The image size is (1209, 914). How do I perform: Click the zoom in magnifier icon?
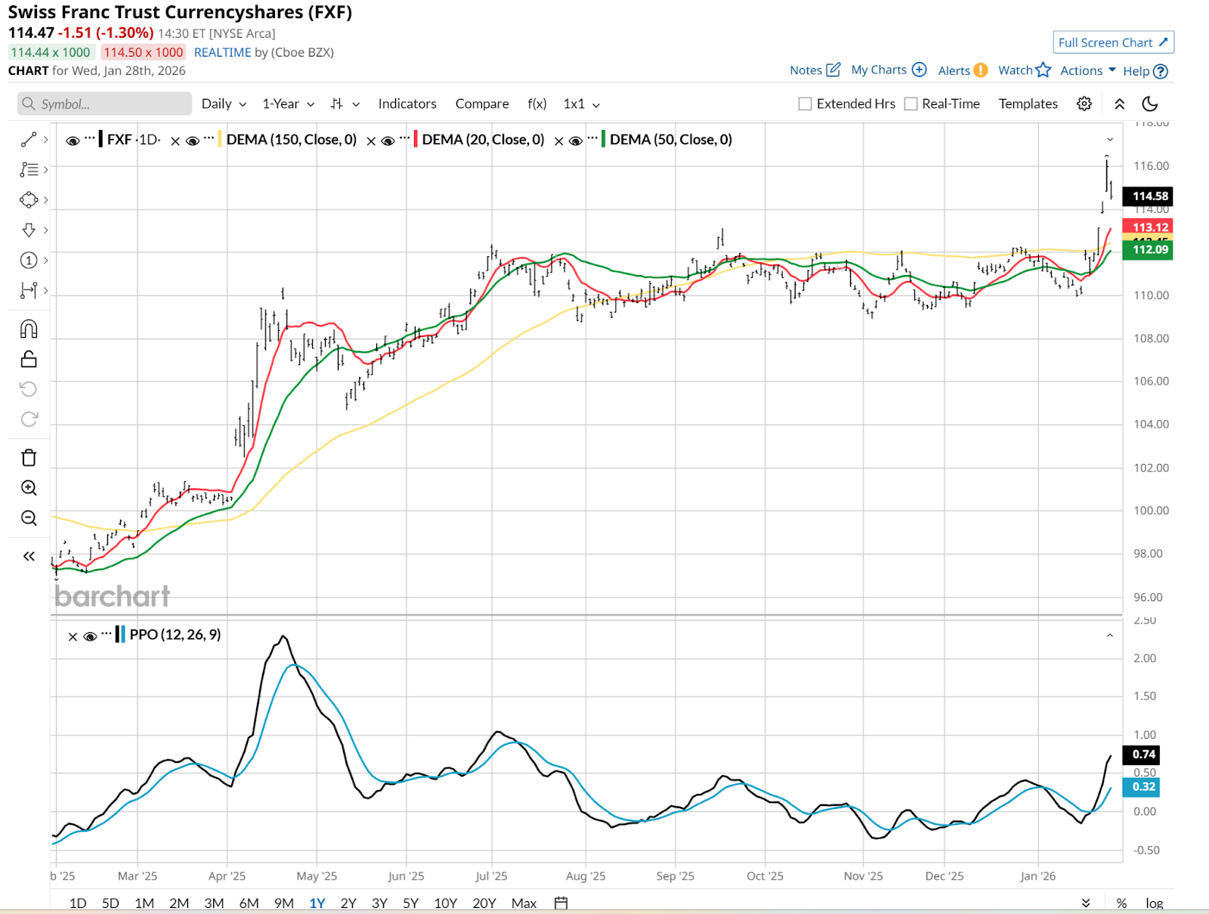point(29,488)
